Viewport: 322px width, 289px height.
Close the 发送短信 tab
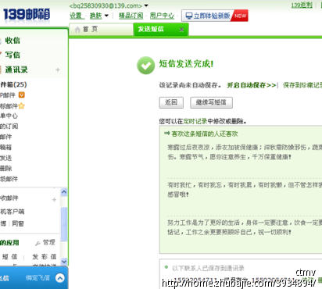pos(181,30)
